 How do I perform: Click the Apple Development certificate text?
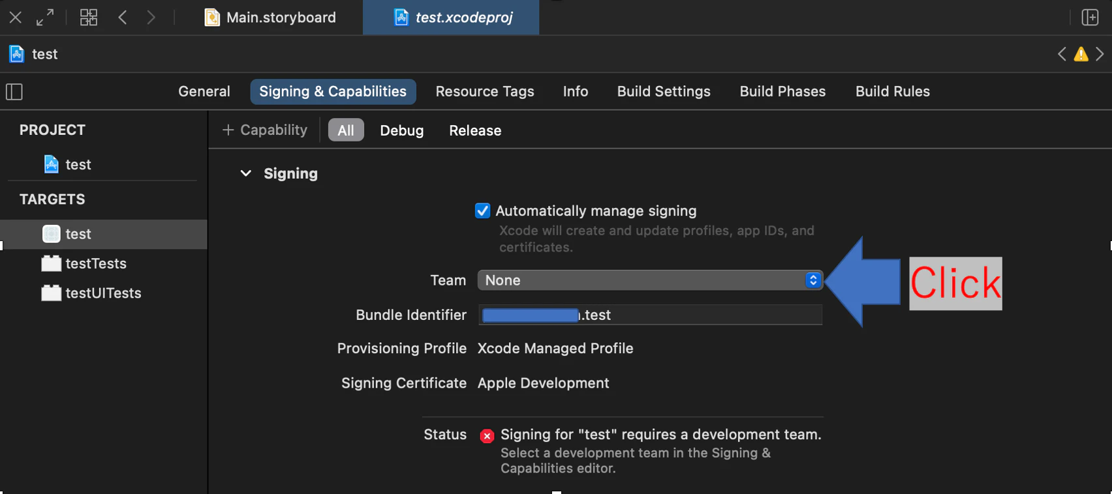pos(544,383)
